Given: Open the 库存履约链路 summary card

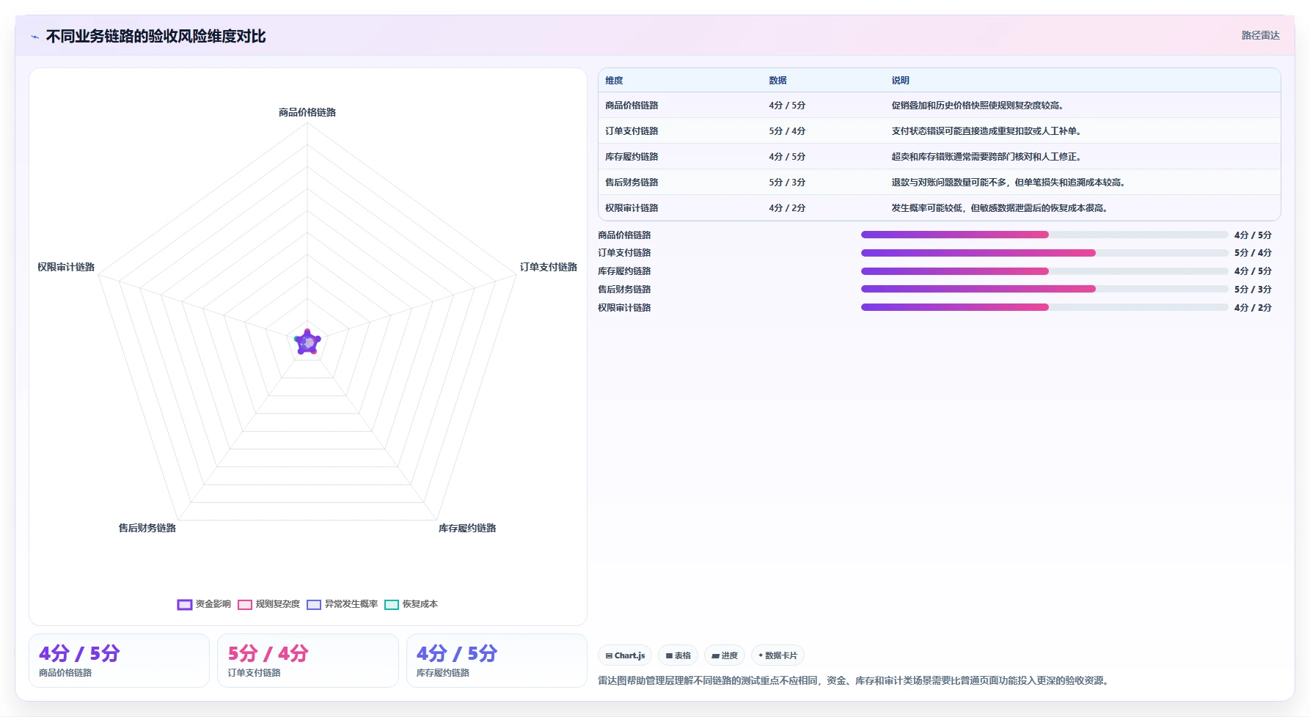Looking at the screenshot, I should tap(497, 661).
